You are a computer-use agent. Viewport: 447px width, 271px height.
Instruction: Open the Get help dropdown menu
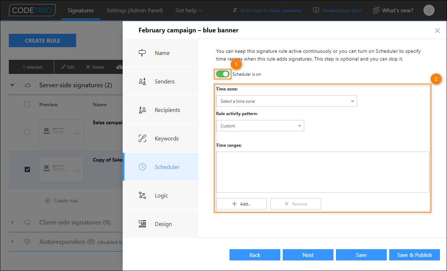click(189, 10)
